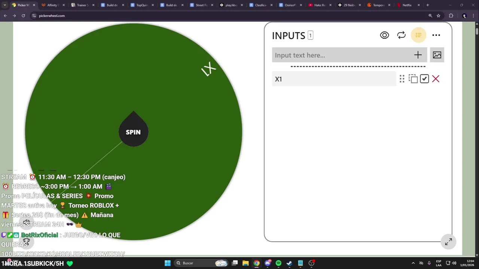Switch to the Affinity browser tab
The width and height of the screenshot is (479, 269).
point(52,5)
